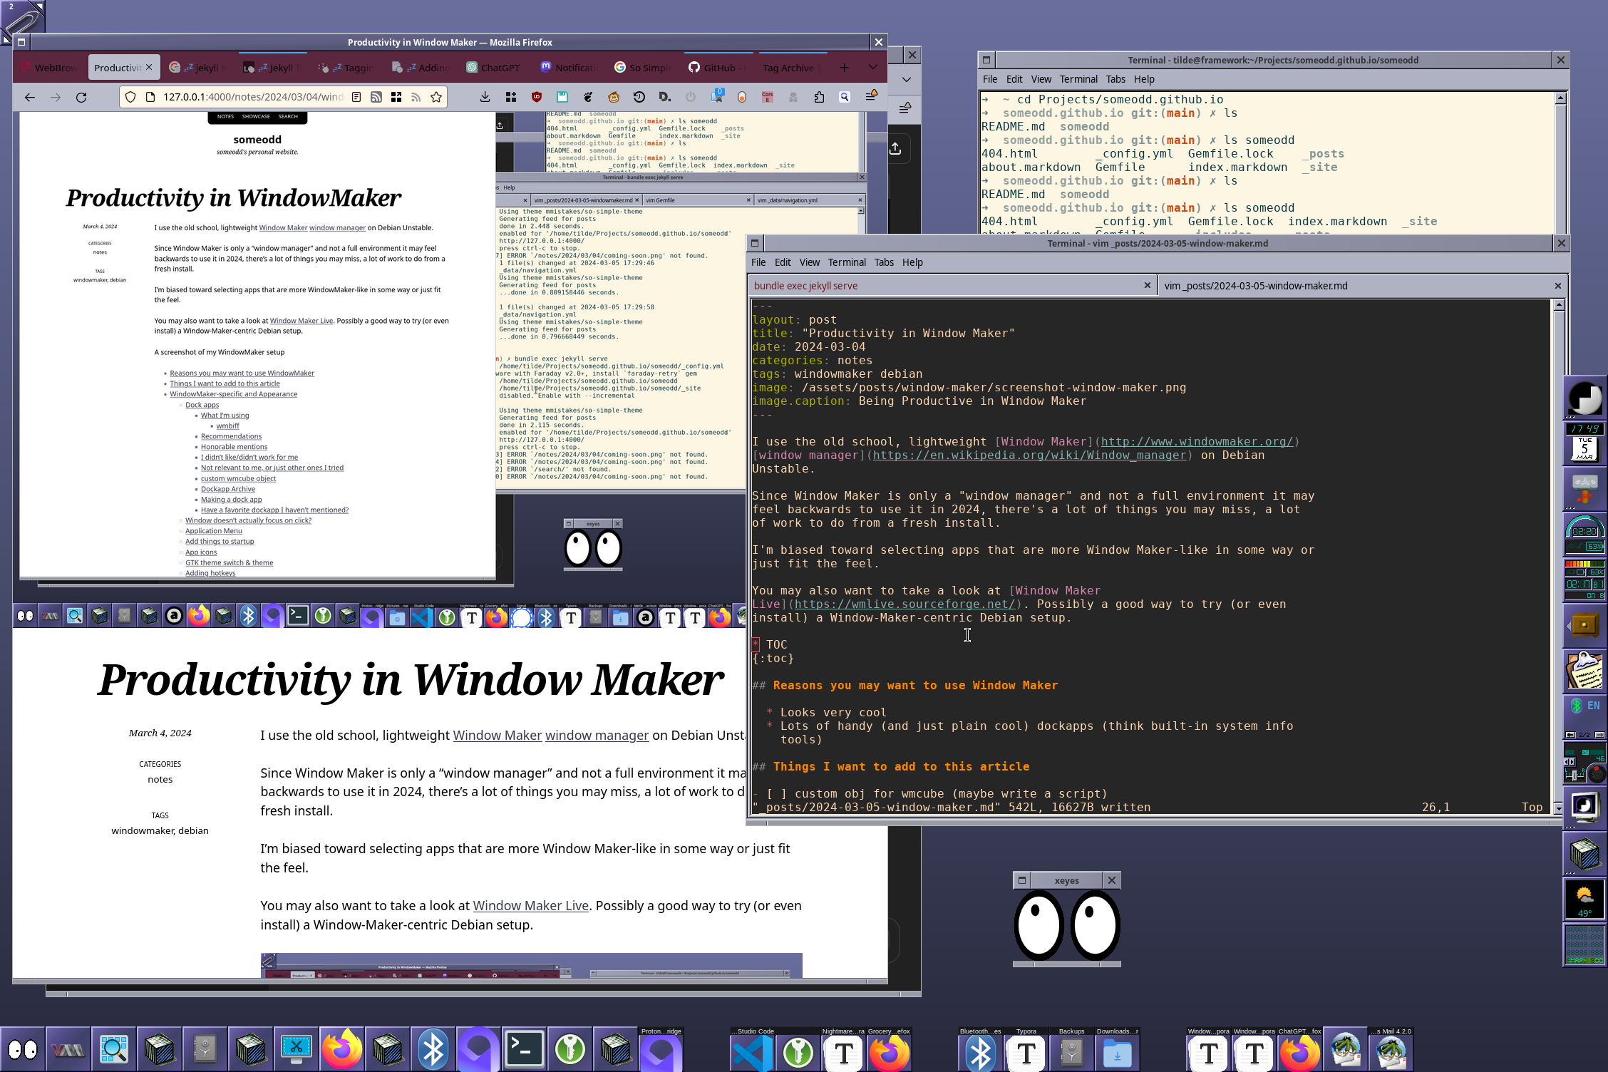This screenshot has width=1608, height=1072.
Task: Follow the window manager Wikipedia link
Action: click(x=597, y=736)
